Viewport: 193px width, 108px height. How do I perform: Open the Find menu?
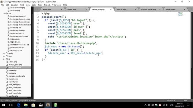coord(22,5)
